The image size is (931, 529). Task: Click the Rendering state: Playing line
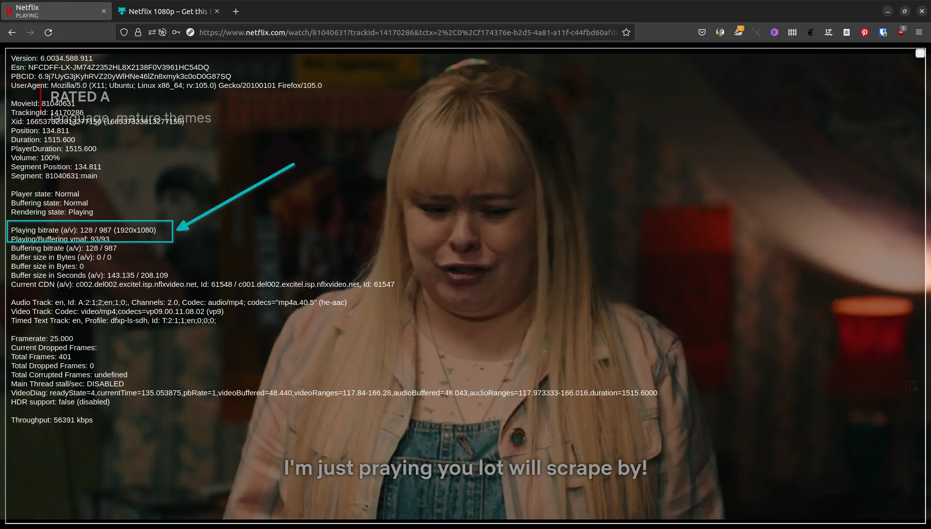tap(52, 212)
